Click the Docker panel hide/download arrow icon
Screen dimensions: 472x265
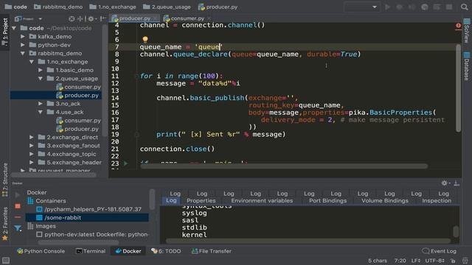point(457,183)
